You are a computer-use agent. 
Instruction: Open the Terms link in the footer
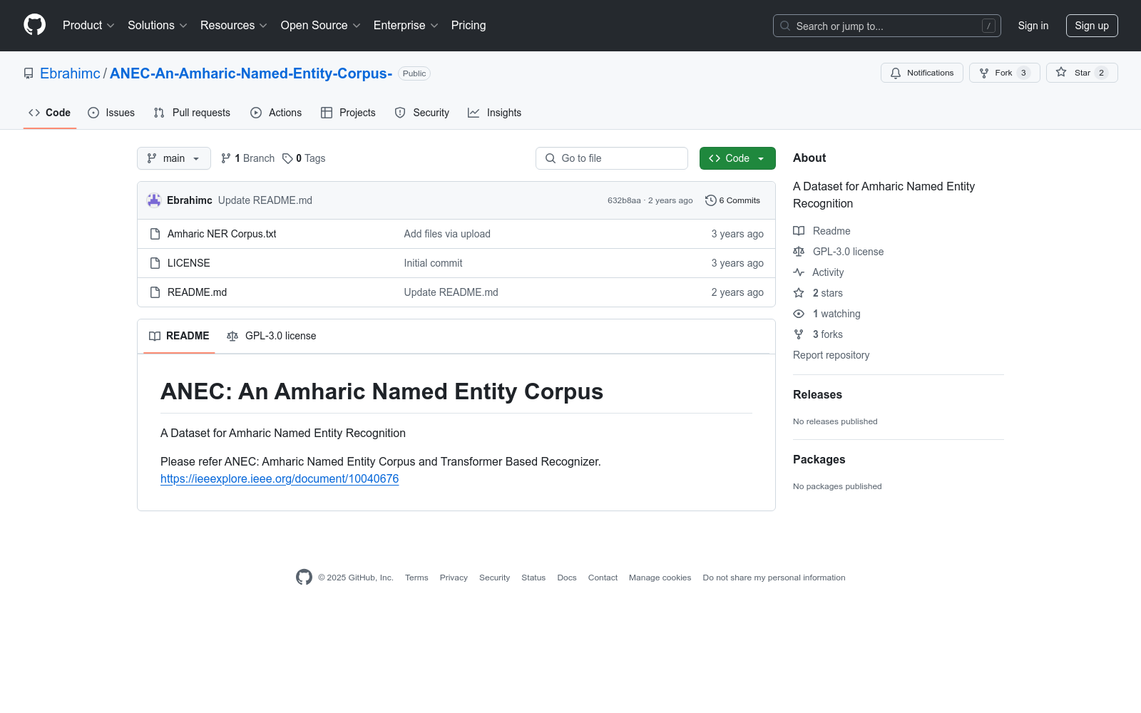point(416,578)
